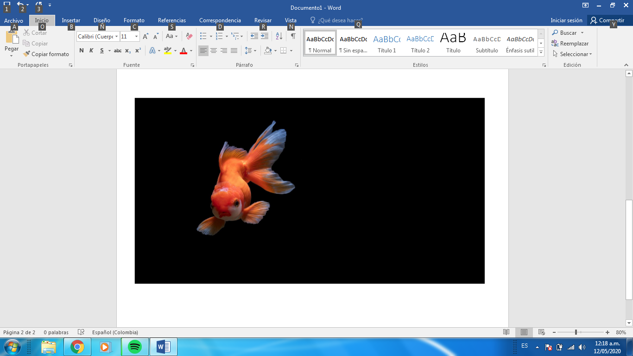Click the bullet list icon
Viewport: 633px width, 356px height.
point(203,36)
